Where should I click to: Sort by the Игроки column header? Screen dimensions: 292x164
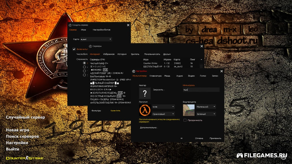[x=167, y=59]
